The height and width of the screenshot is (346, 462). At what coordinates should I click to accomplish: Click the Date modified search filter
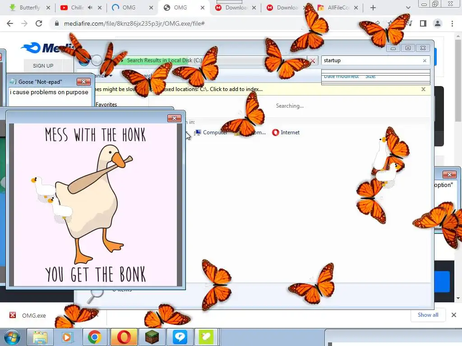pos(341,76)
